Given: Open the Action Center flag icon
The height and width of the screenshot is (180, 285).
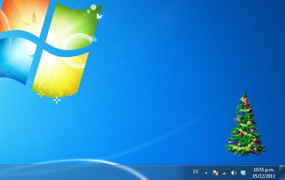Looking at the screenshot, I should [216, 173].
